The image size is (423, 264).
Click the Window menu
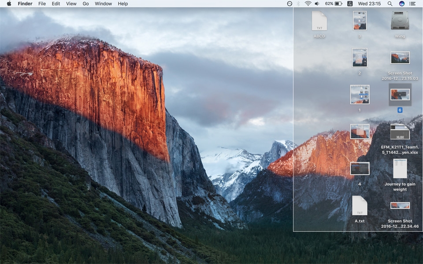click(103, 4)
